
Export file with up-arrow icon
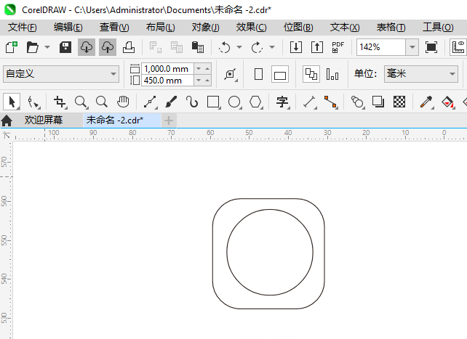(x=317, y=47)
